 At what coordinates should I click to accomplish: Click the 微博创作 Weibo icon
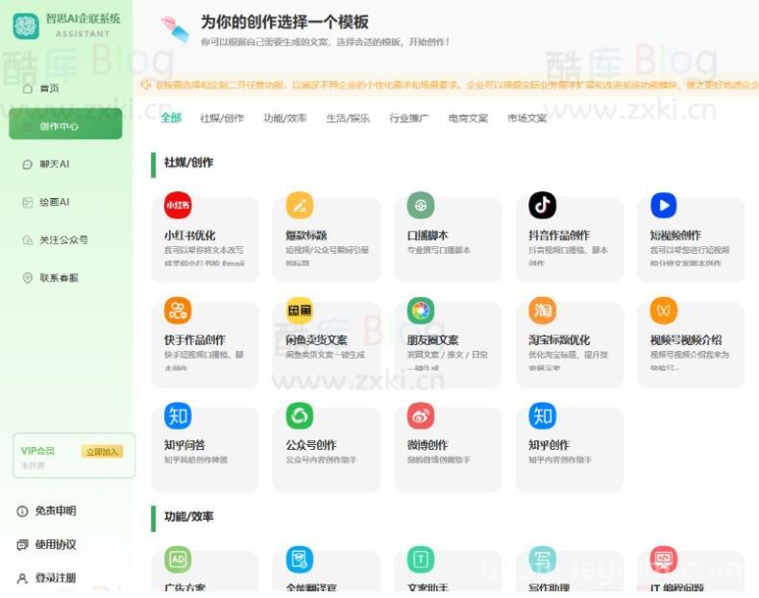(421, 415)
